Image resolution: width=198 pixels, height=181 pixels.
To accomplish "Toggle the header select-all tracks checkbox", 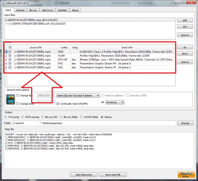I will [x=10, y=47].
